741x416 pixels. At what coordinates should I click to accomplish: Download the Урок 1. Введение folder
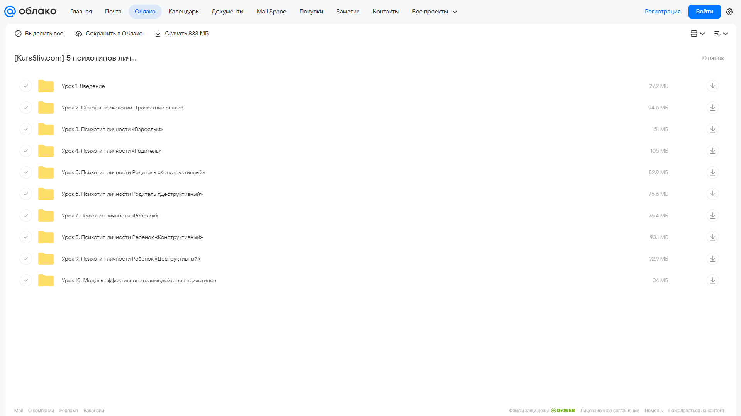(712, 86)
